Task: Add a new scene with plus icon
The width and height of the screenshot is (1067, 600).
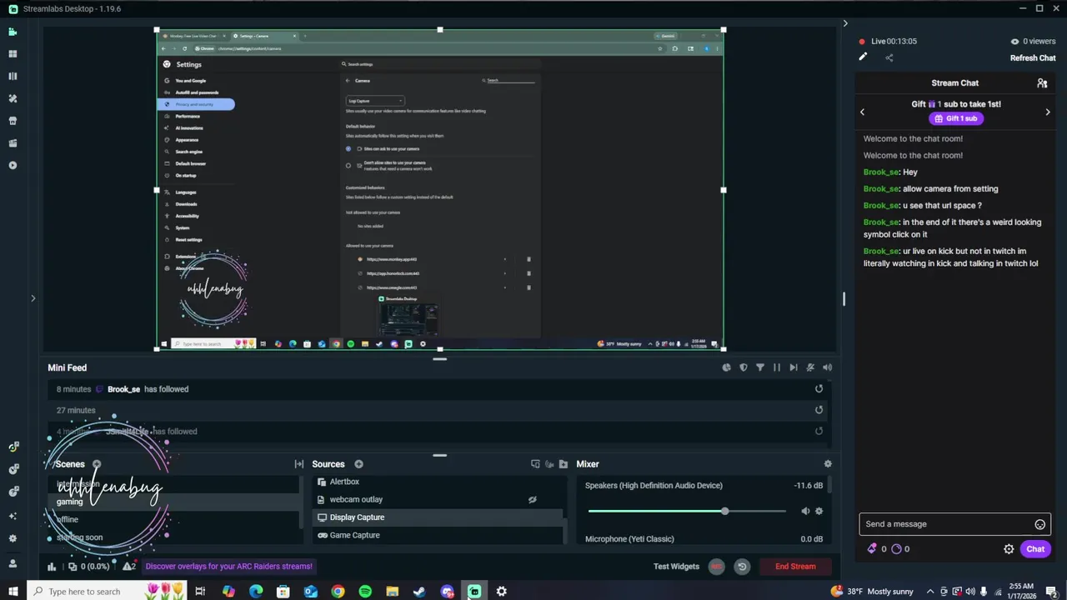Action: (x=97, y=464)
